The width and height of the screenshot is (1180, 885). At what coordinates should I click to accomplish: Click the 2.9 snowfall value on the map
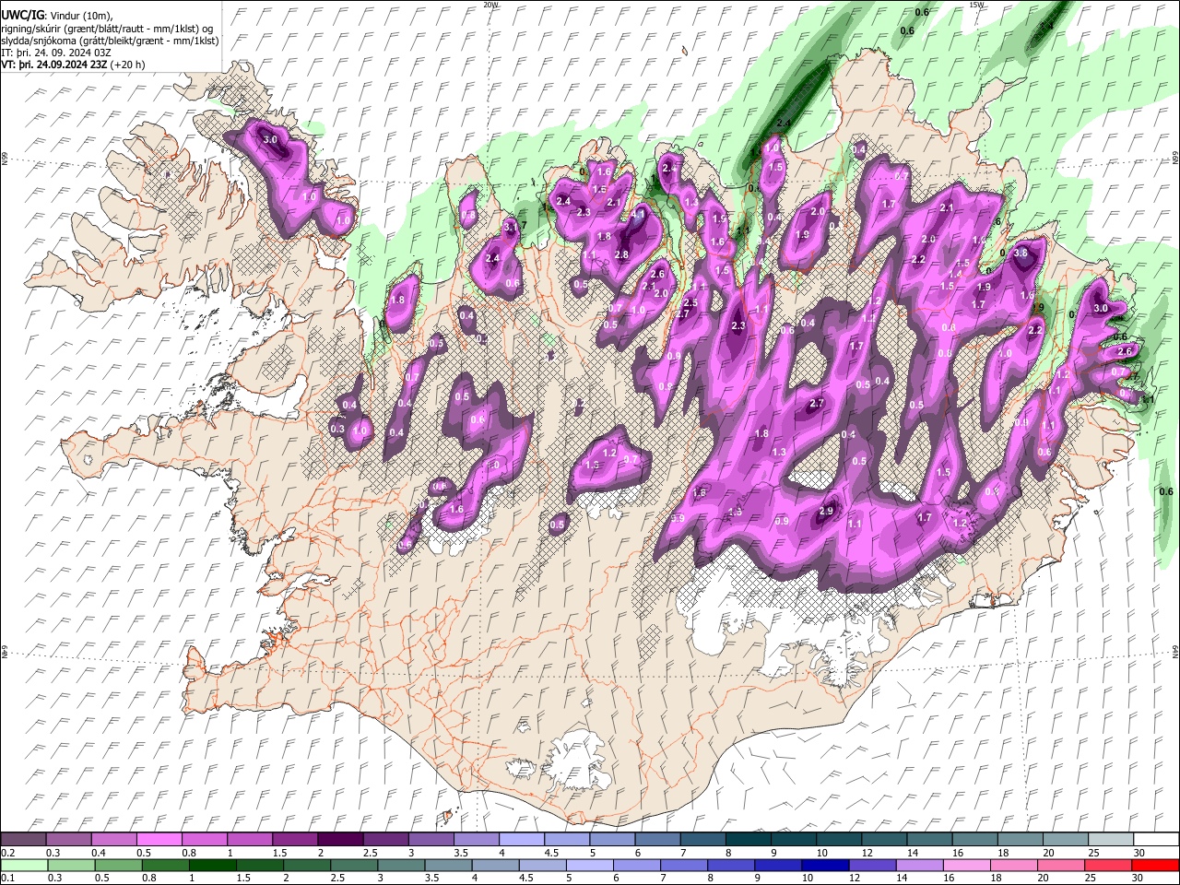pyautogui.click(x=826, y=512)
